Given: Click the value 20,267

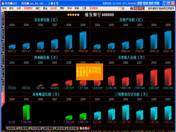Looking at the screenshot, I should click(x=12, y=122).
